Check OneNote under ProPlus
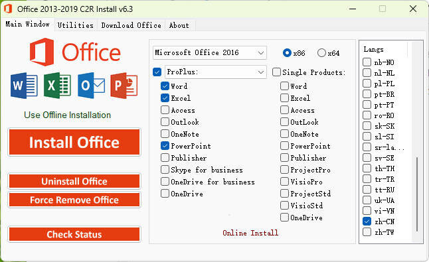429x262 pixels. [165, 134]
